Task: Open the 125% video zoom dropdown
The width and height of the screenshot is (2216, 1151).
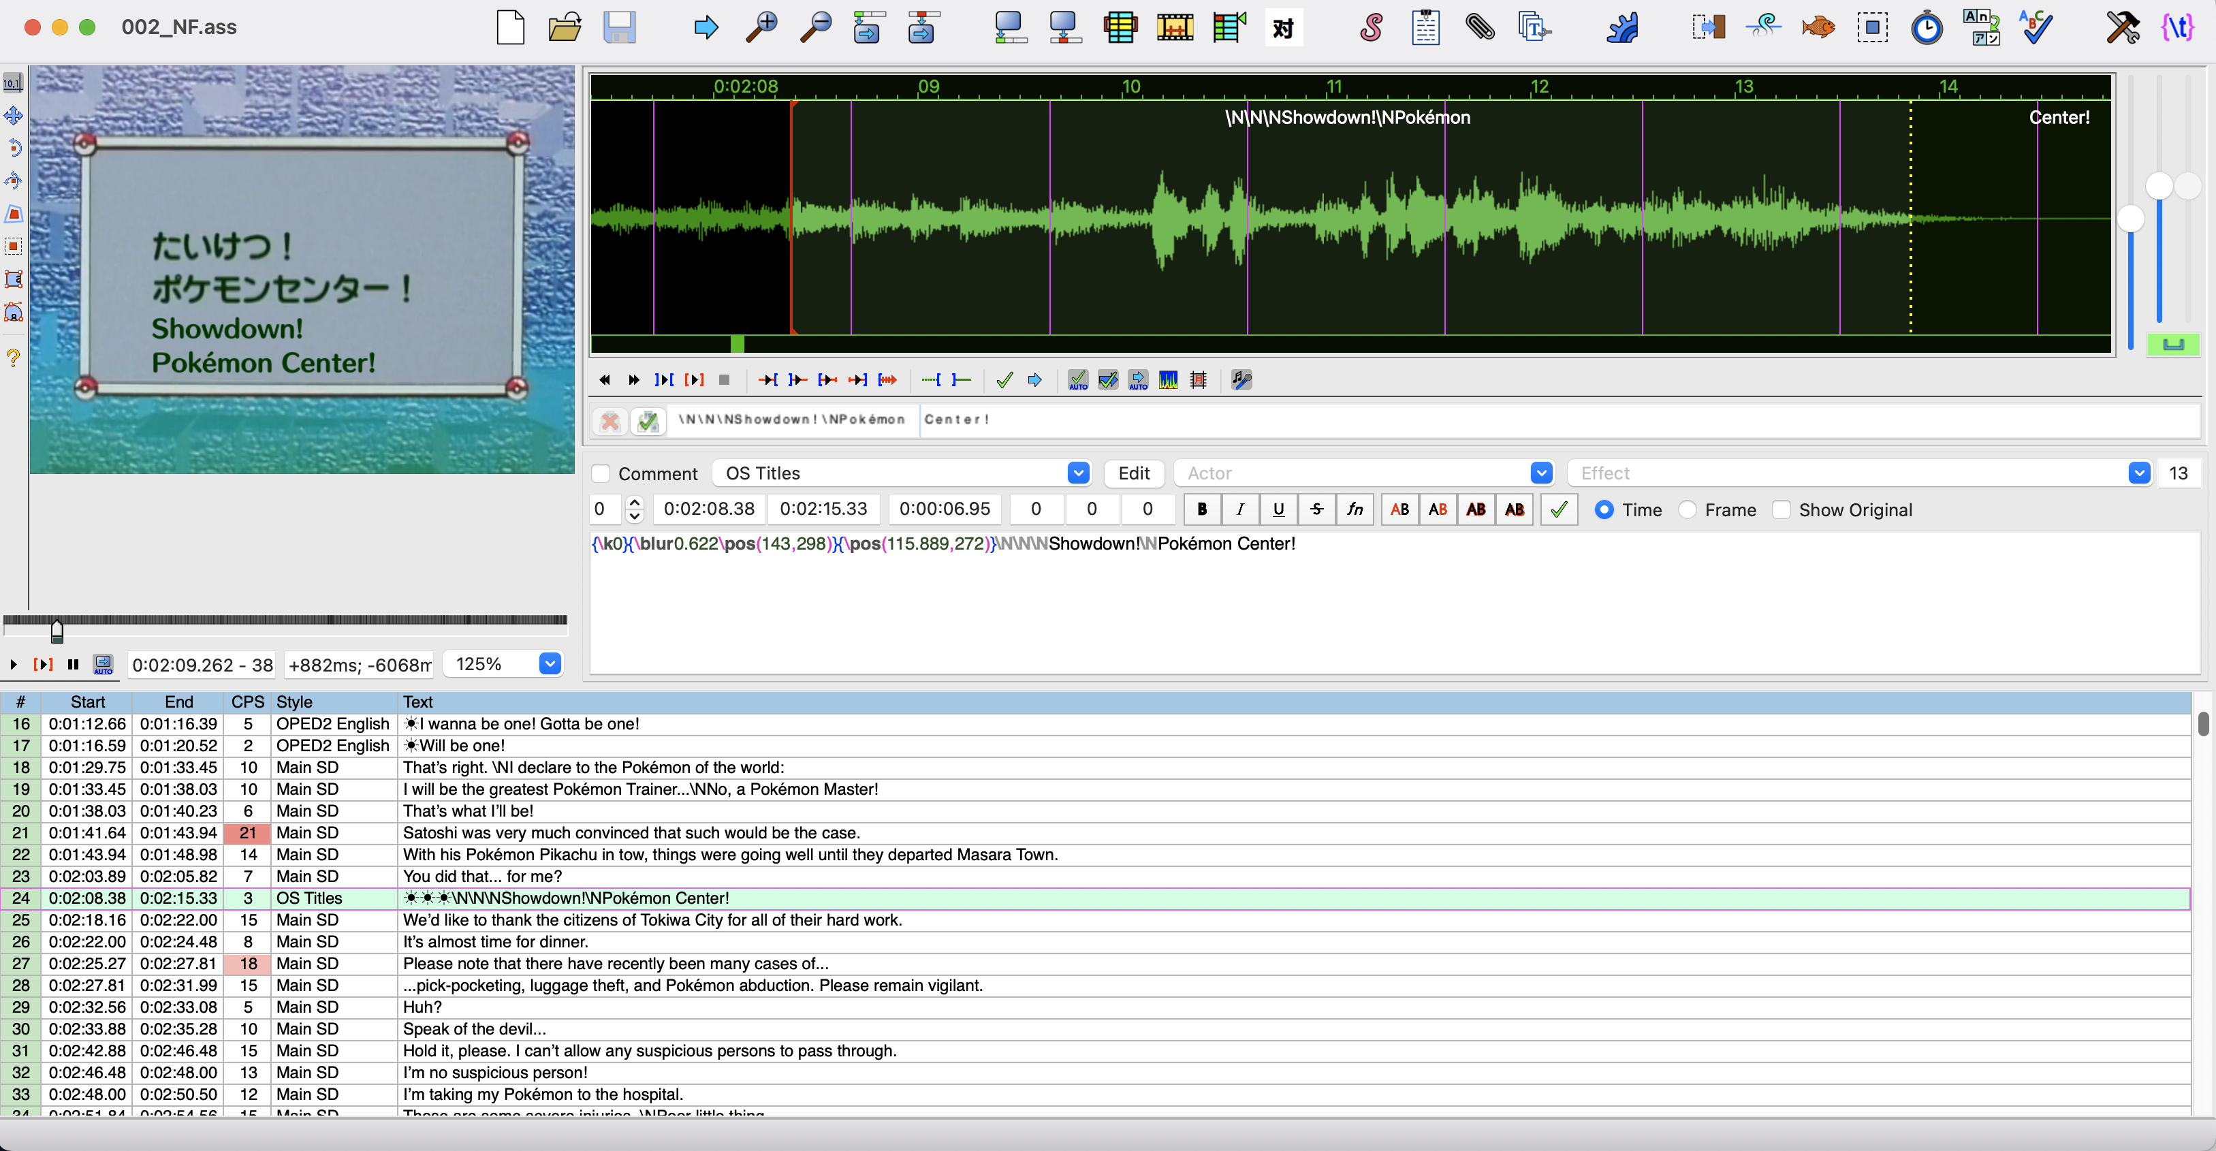Action: 550,663
